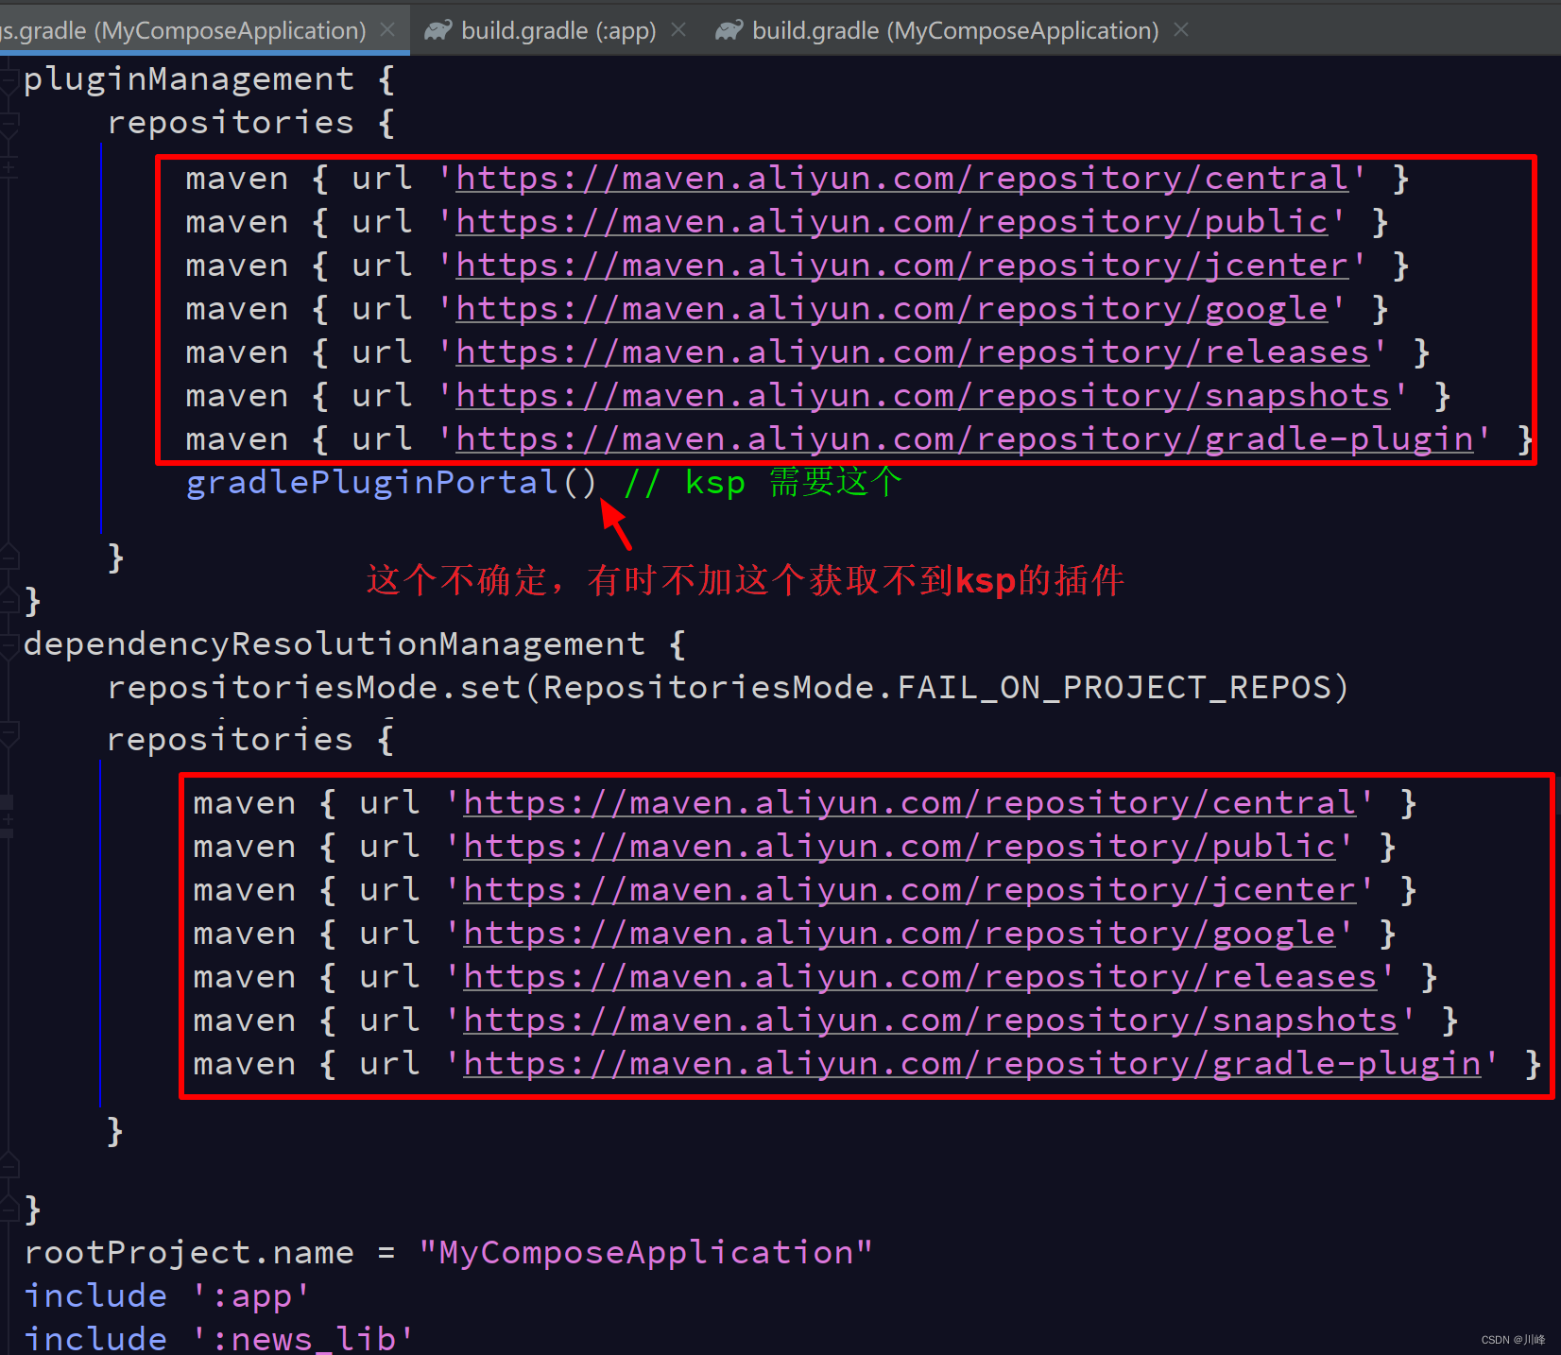Follow the public URL in dependencyResolutionManagement
This screenshot has width=1561, height=1355.
point(899,847)
